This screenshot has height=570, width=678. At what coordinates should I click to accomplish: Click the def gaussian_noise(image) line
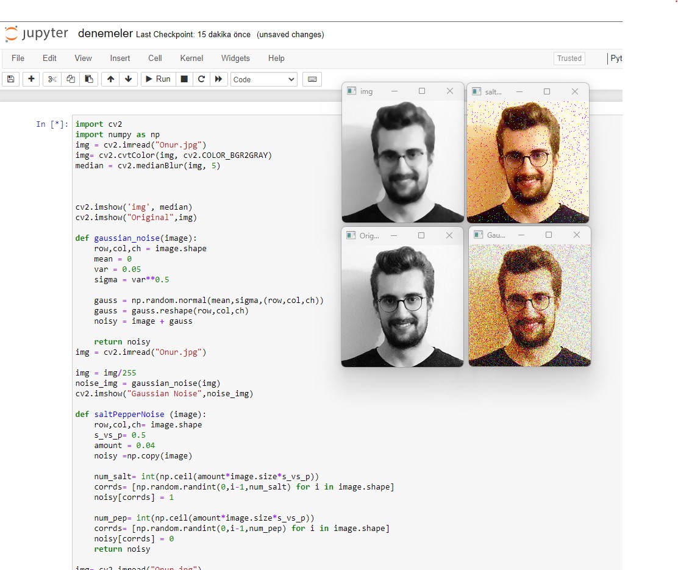(136, 238)
